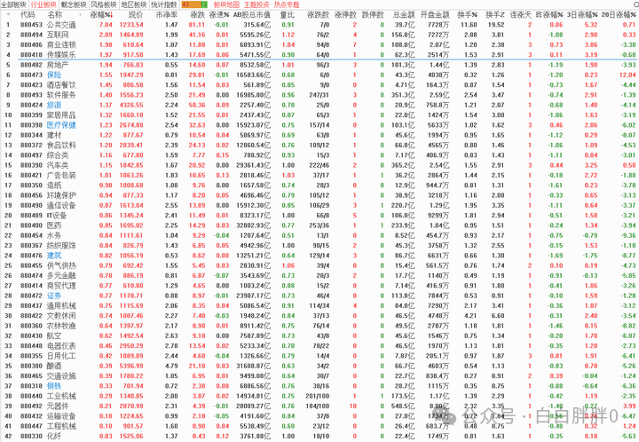This screenshot has height=442, width=639.
Task: Open the 板块地图 link
Action: pyautogui.click(x=226, y=4)
